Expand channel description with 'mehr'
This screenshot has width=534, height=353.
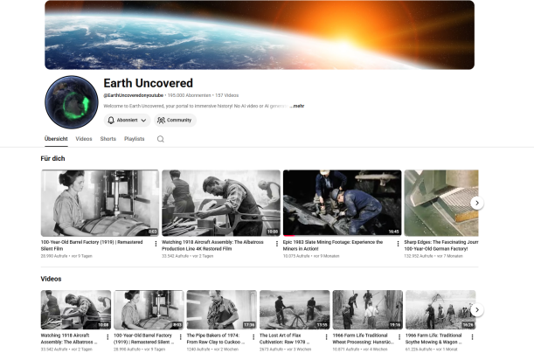tap(298, 106)
